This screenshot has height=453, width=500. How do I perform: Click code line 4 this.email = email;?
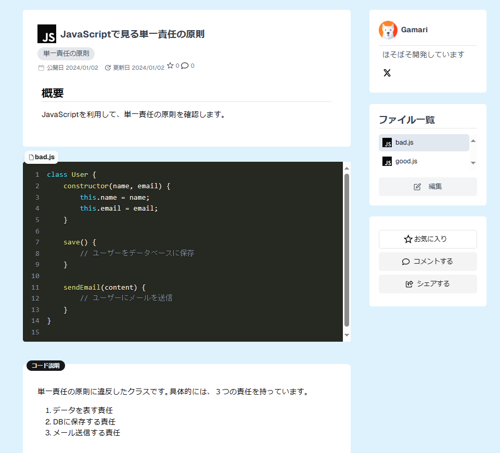point(119,209)
